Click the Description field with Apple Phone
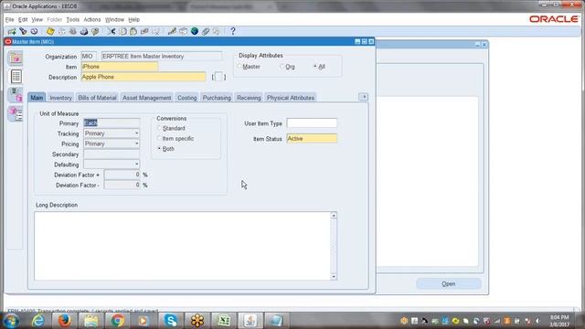The image size is (585, 329). click(x=144, y=77)
